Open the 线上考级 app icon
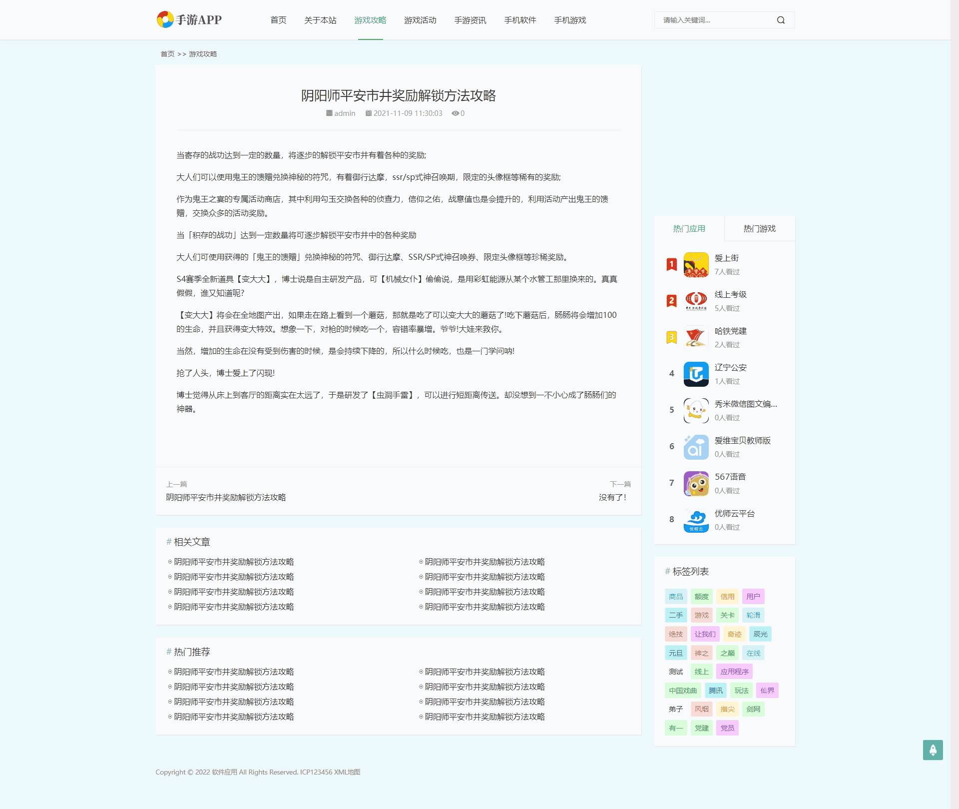Image resolution: width=959 pixels, height=809 pixels. (x=695, y=301)
